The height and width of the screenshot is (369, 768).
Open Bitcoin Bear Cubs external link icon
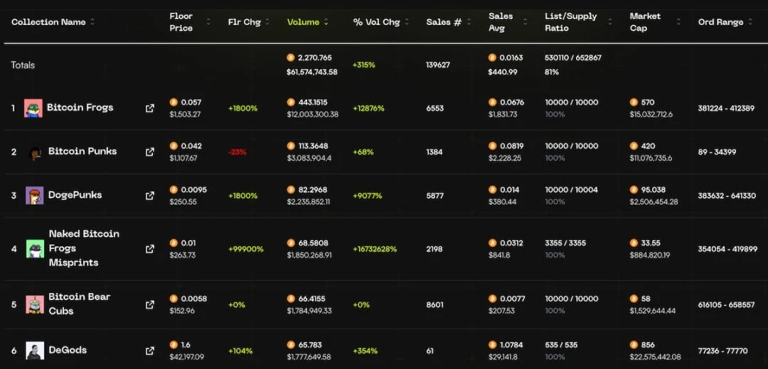pos(149,304)
